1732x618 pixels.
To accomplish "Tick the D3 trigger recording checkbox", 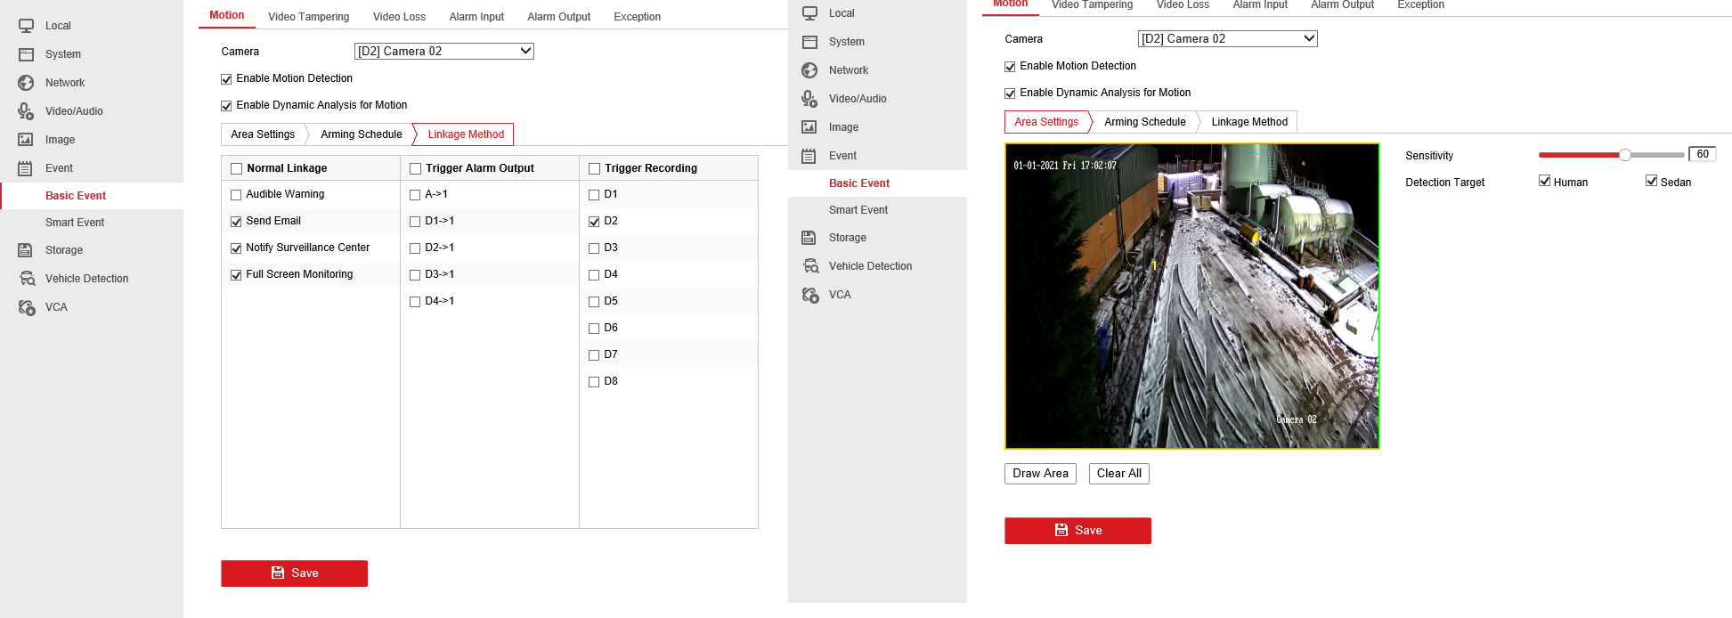I will tap(594, 248).
